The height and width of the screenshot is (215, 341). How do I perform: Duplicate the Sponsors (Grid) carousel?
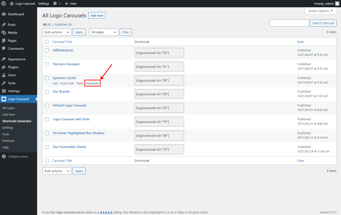click(x=92, y=83)
